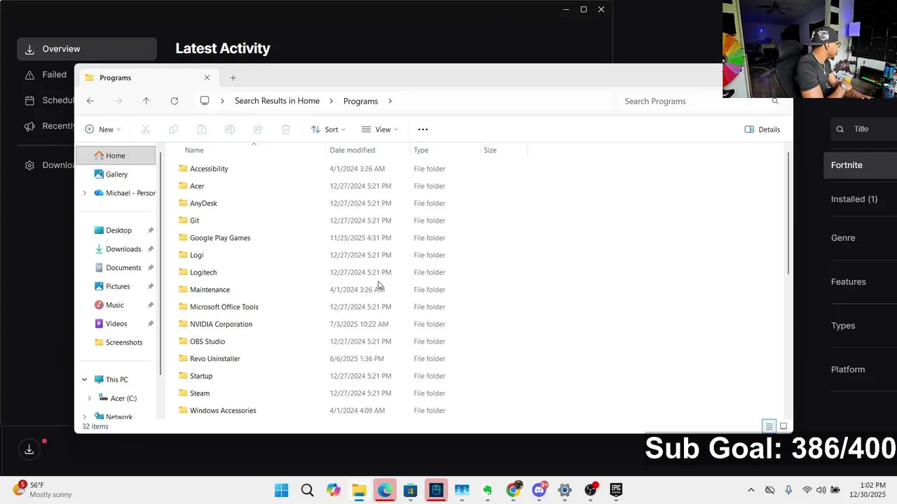
Task: Select the NVIDIA Corporation folder
Action: pyautogui.click(x=221, y=324)
